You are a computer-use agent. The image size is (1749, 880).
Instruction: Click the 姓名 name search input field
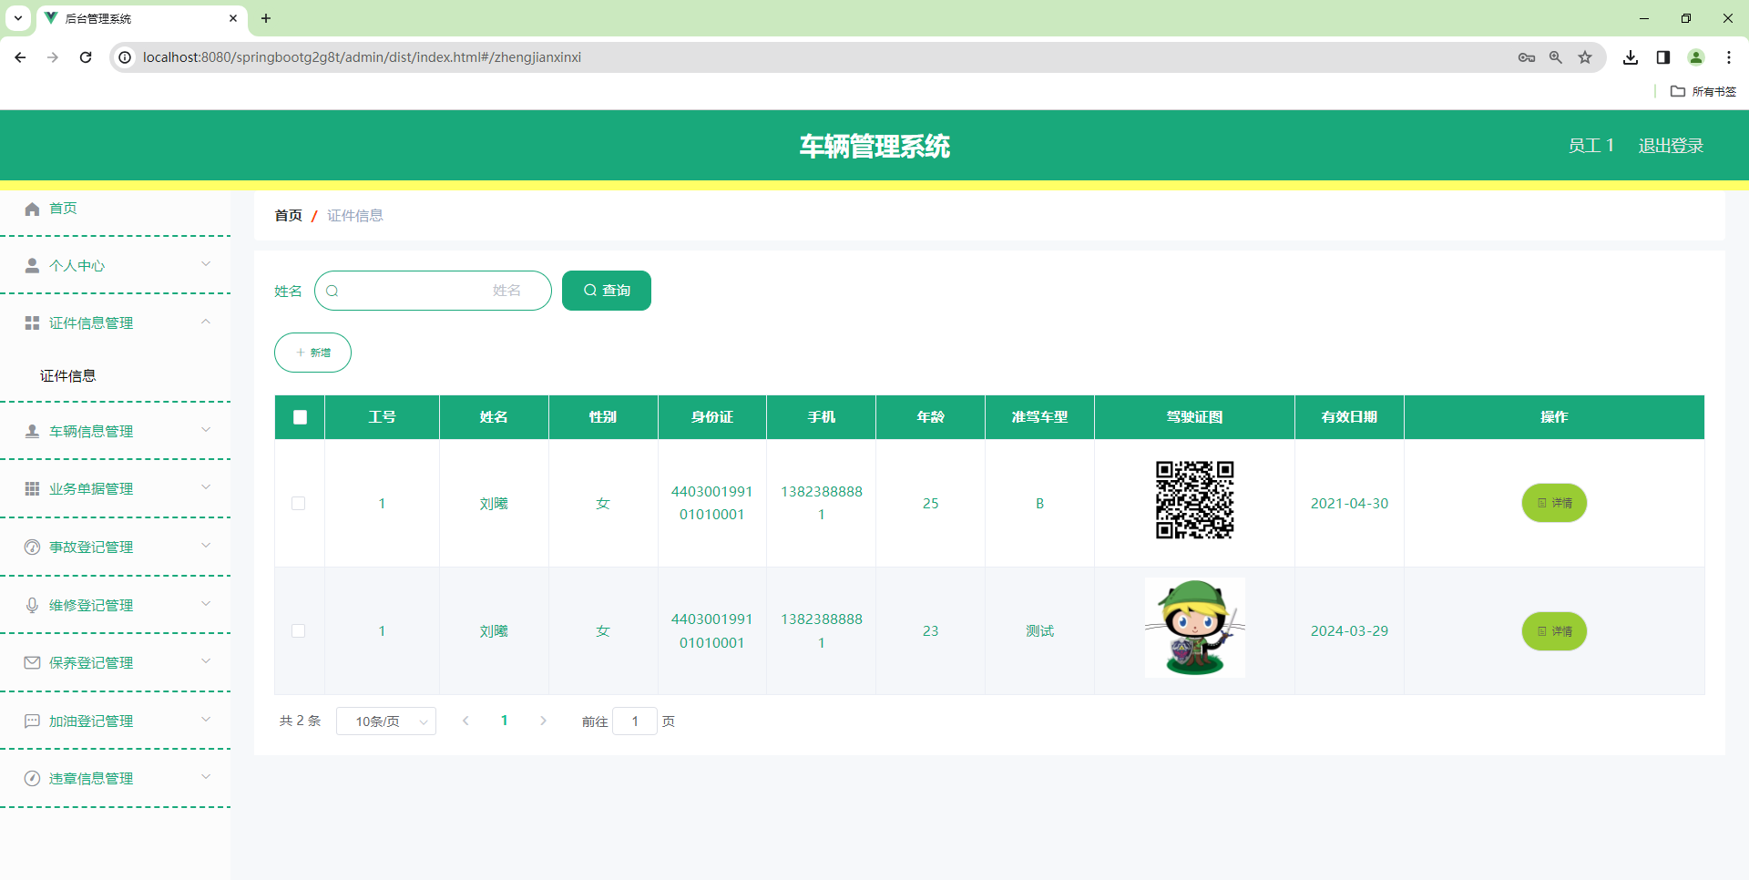pyautogui.click(x=433, y=290)
